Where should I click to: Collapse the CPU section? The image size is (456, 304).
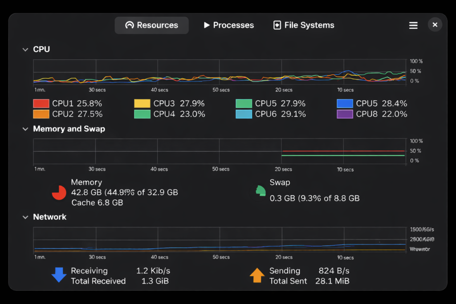click(25, 49)
